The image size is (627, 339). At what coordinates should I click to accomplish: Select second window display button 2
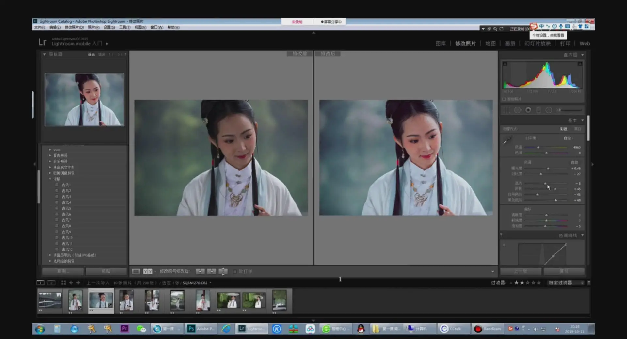tap(51, 282)
